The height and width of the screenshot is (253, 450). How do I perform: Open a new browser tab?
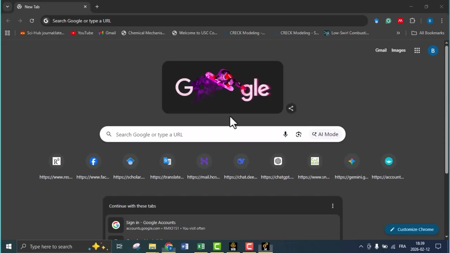pos(97,7)
